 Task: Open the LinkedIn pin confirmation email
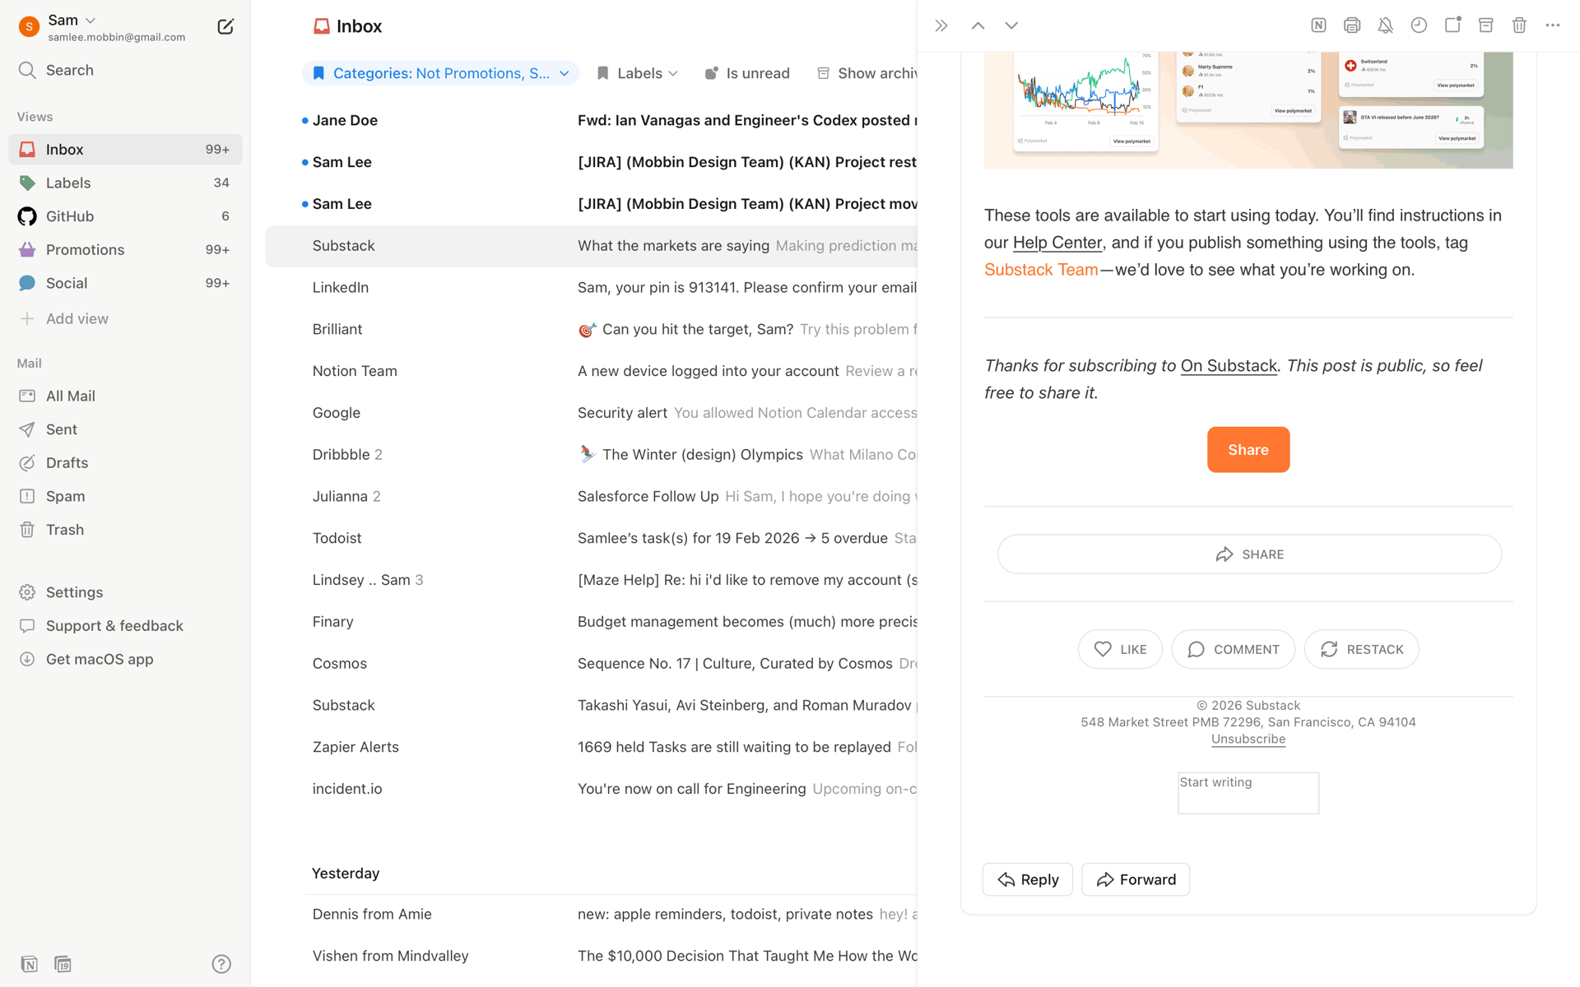pos(591,287)
